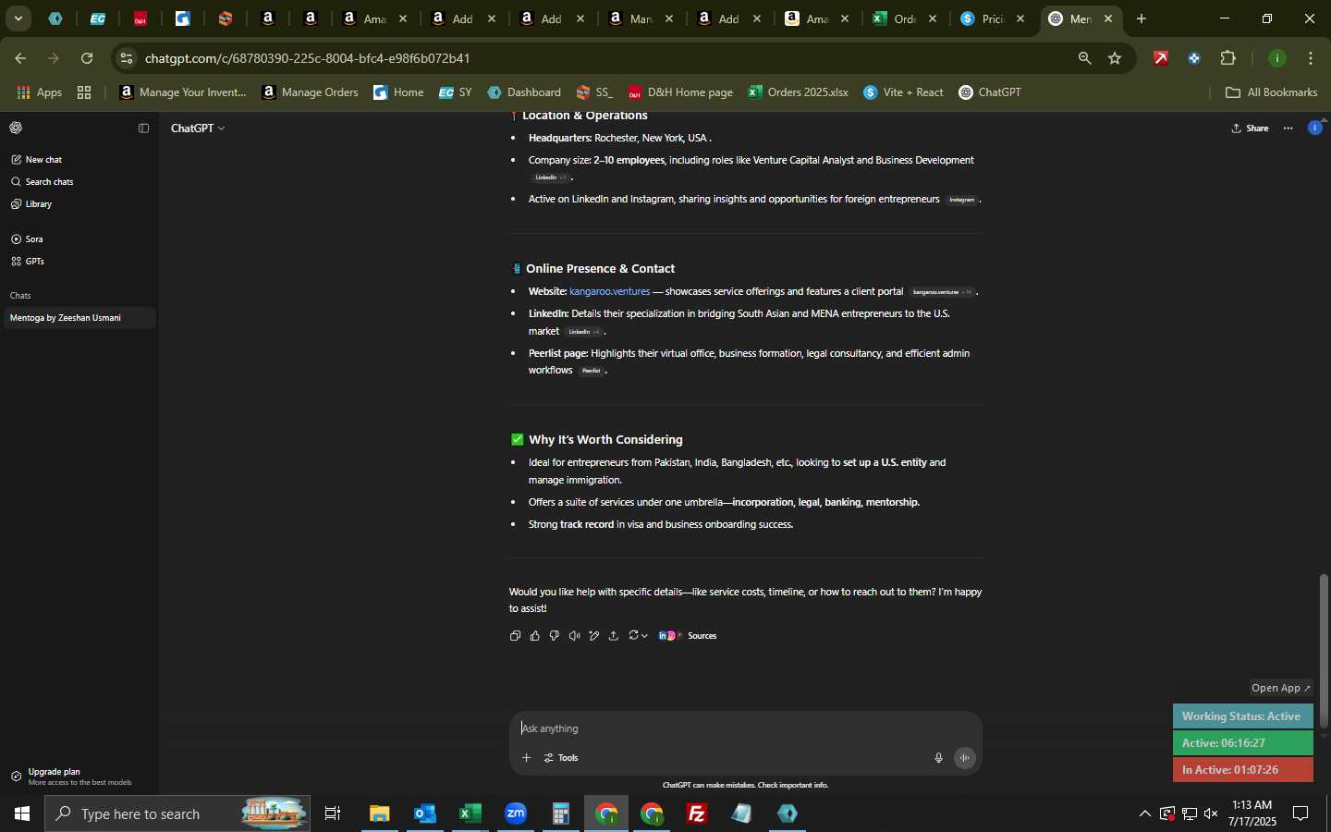
Task: Click LinkedIn source chip near company size
Action: tap(551, 177)
